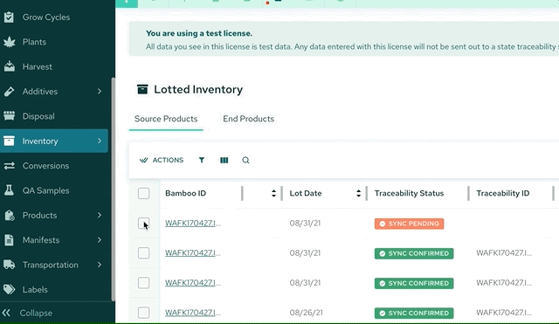Open the filter funnel icon
Viewport: 559px width, 324px height.
(202, 160)
